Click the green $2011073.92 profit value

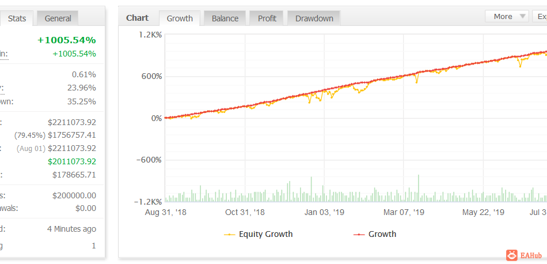[x=72, y=161]
